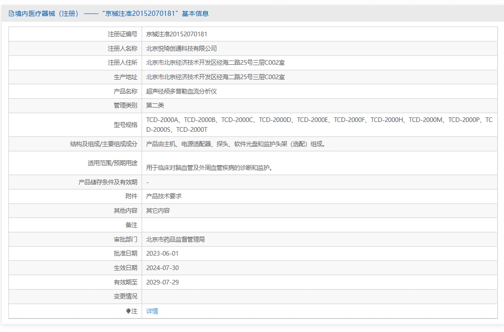
Task: Click approval department 北京市药品监督管理局
Action: click(176, 239)
